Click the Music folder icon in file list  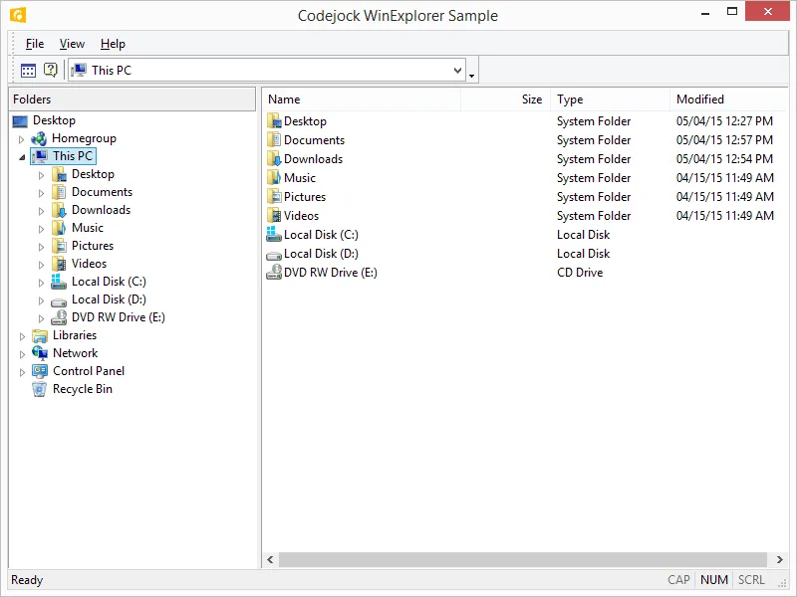(274, 178)
